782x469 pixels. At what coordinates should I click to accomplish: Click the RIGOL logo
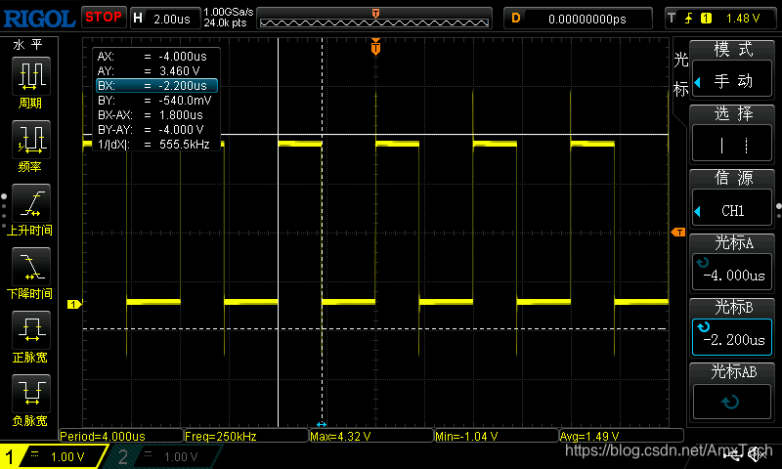click(39, 19)
